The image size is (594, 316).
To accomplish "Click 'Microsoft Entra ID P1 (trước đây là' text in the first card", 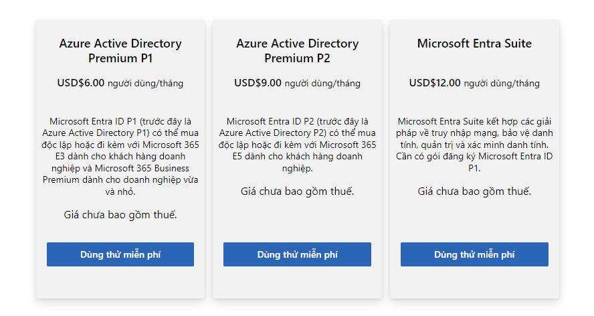I will (x=120, y=121).
